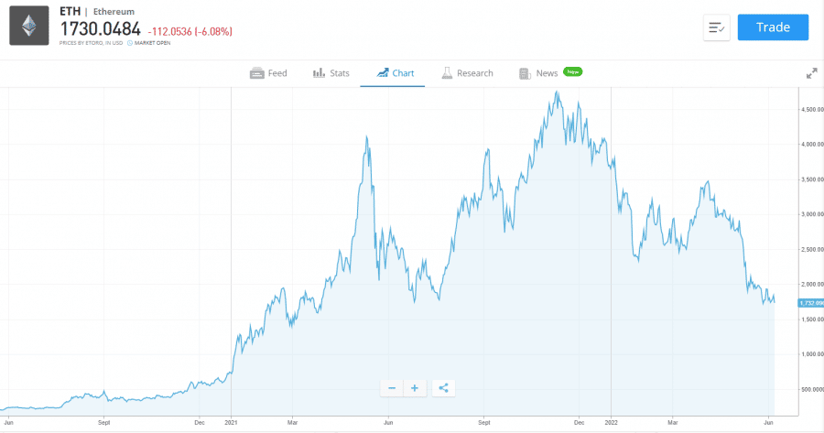Viewport: 824px width, 433px height.
Task: Click the 2021 marker on time axis
Action: [232, 423]
